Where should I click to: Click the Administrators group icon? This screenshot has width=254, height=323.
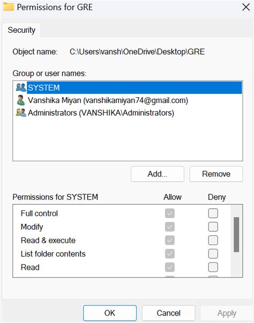pyautogui.click(x=21, y=113)
